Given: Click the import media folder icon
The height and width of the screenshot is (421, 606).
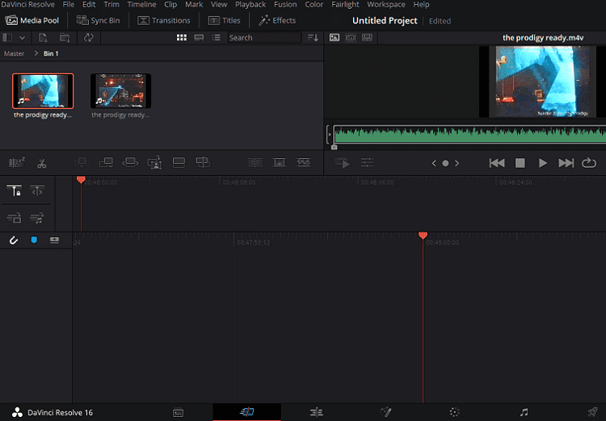Looking at the screenshot, I should (x=65, y=37).
